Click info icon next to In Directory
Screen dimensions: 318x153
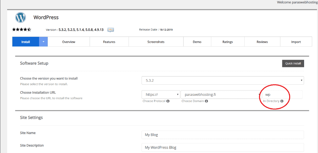coord(282,101)
